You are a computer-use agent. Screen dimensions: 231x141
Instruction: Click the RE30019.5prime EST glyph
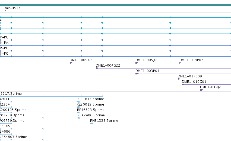tap(78, 107)
